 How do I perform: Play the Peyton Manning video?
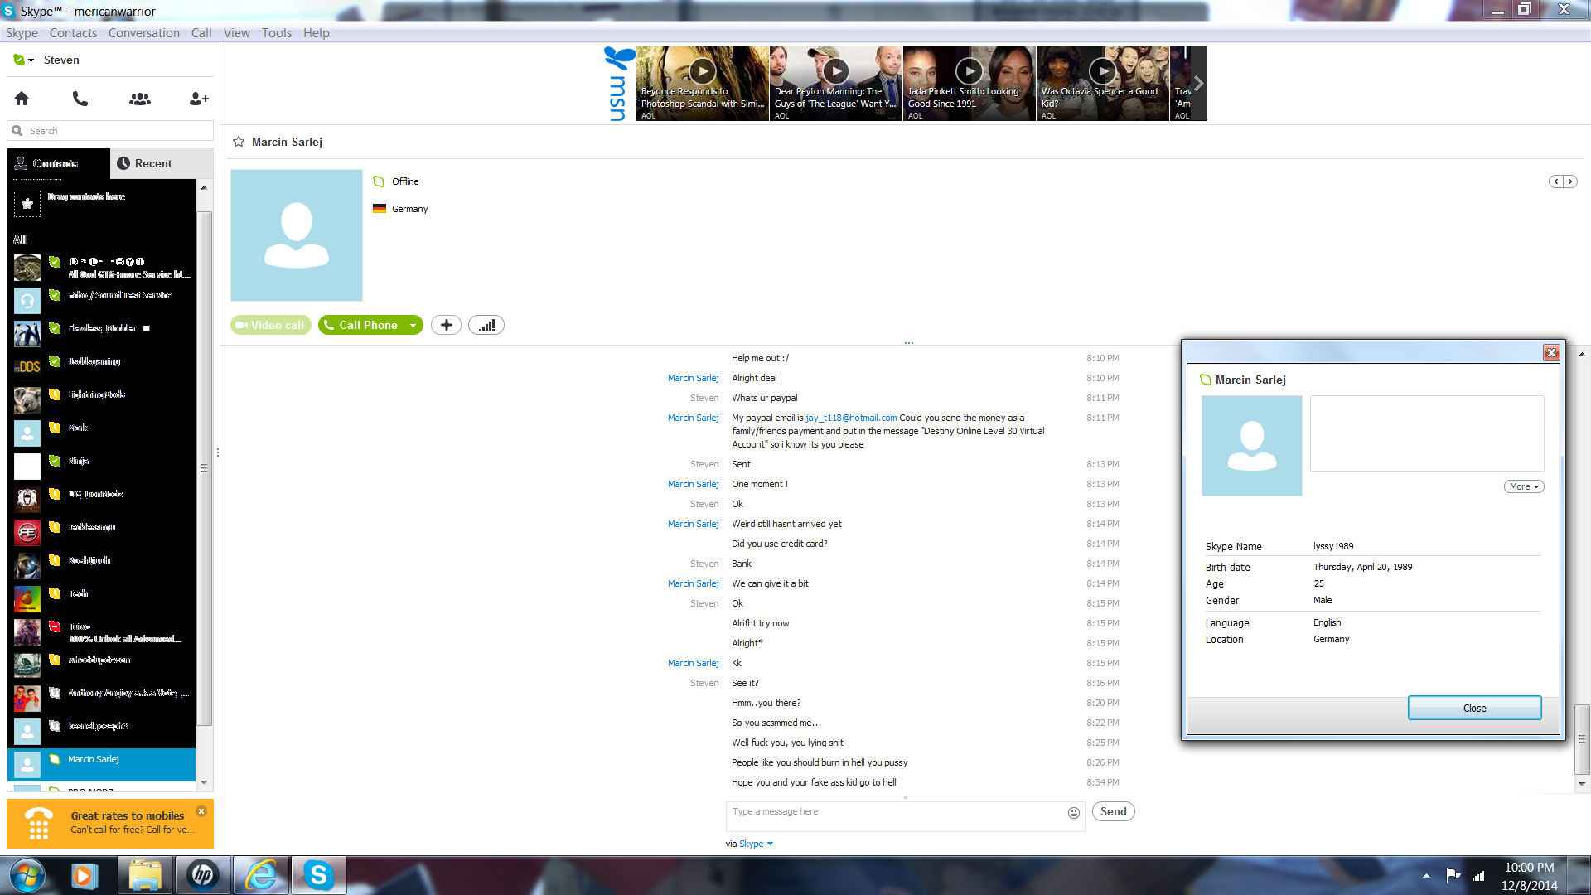(836, 71)
